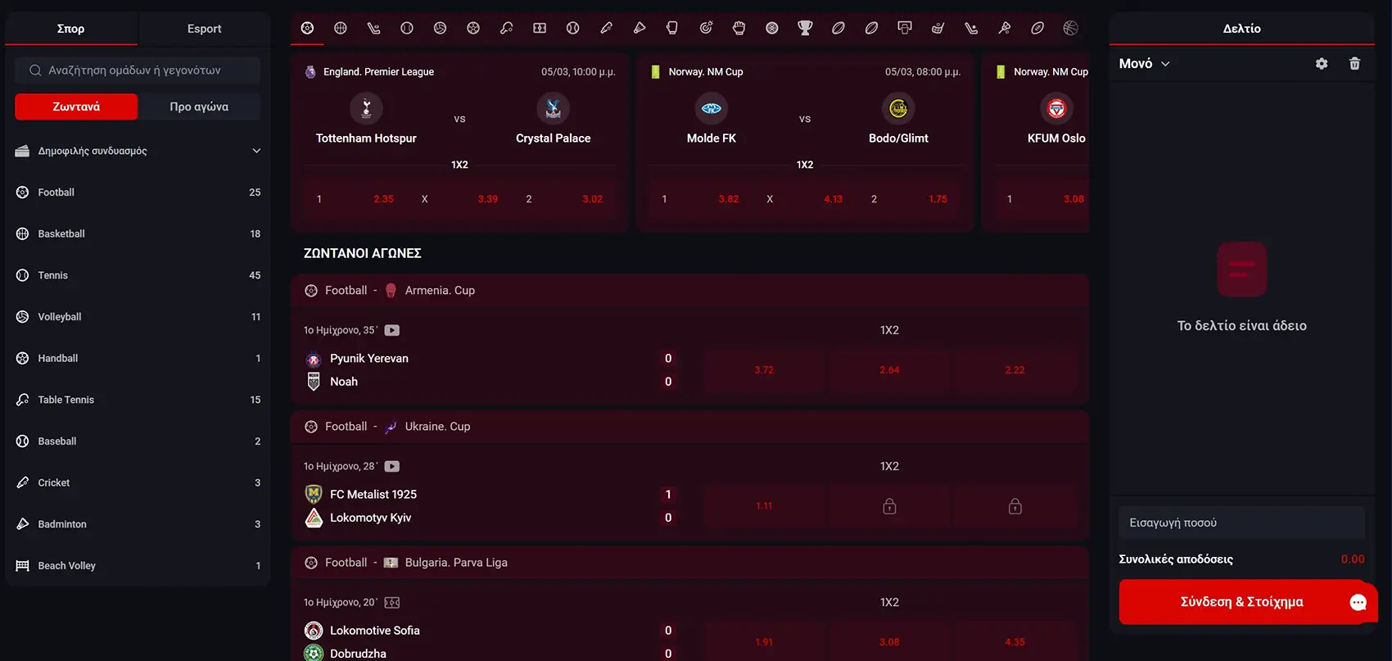Image resolution: width=1392 pixels, height=661 pixels.
Task: Bet on Dobrudzha win at 4.35
Action: click(x=1015, y=642)
